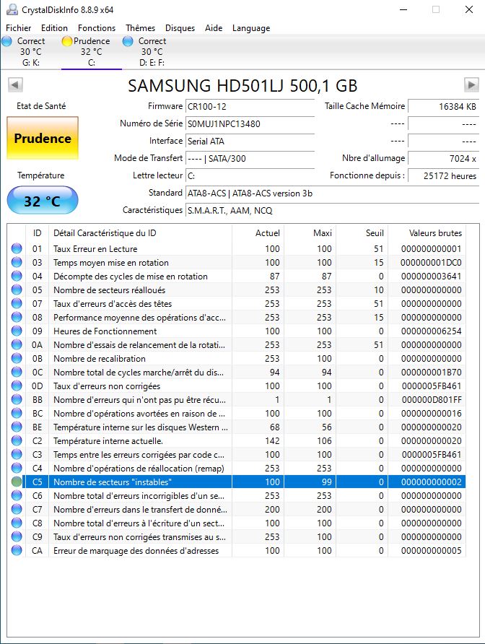Open the Aide menu
This screenshot has height=644, width=485.
214,28
